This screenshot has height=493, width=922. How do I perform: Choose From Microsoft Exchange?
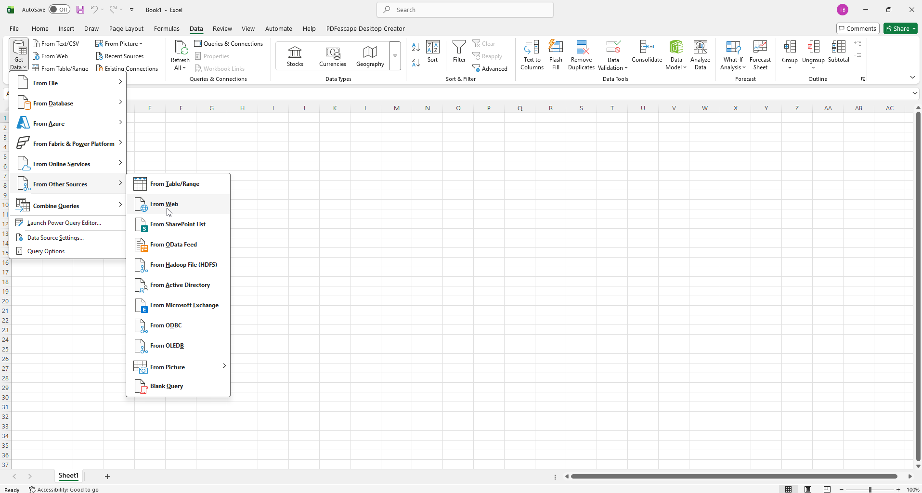[178, 305]
